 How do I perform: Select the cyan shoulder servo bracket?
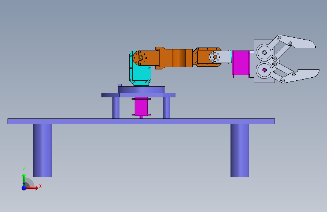[140, 73]
